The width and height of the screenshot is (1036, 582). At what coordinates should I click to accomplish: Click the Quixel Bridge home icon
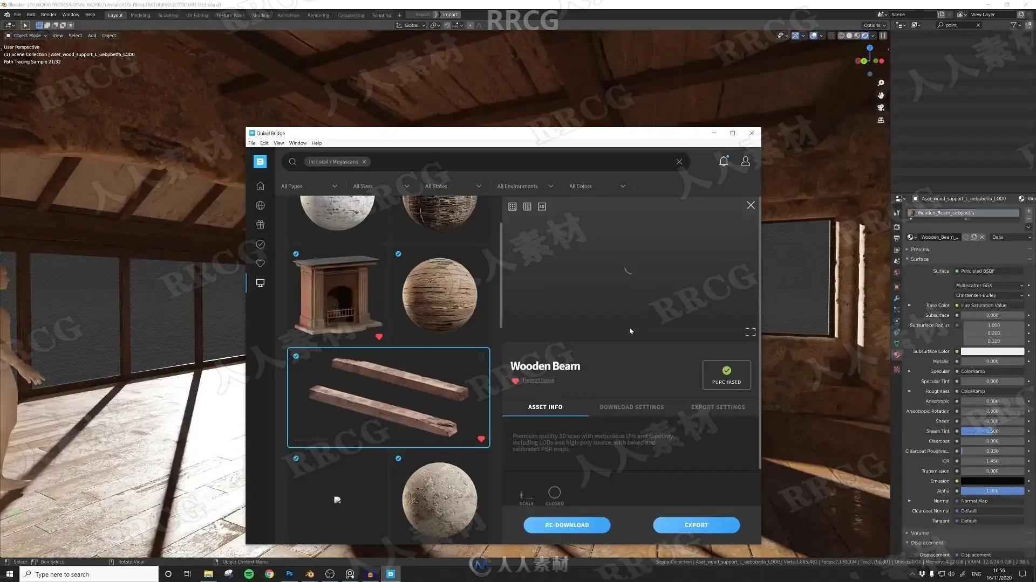[260, 186]
